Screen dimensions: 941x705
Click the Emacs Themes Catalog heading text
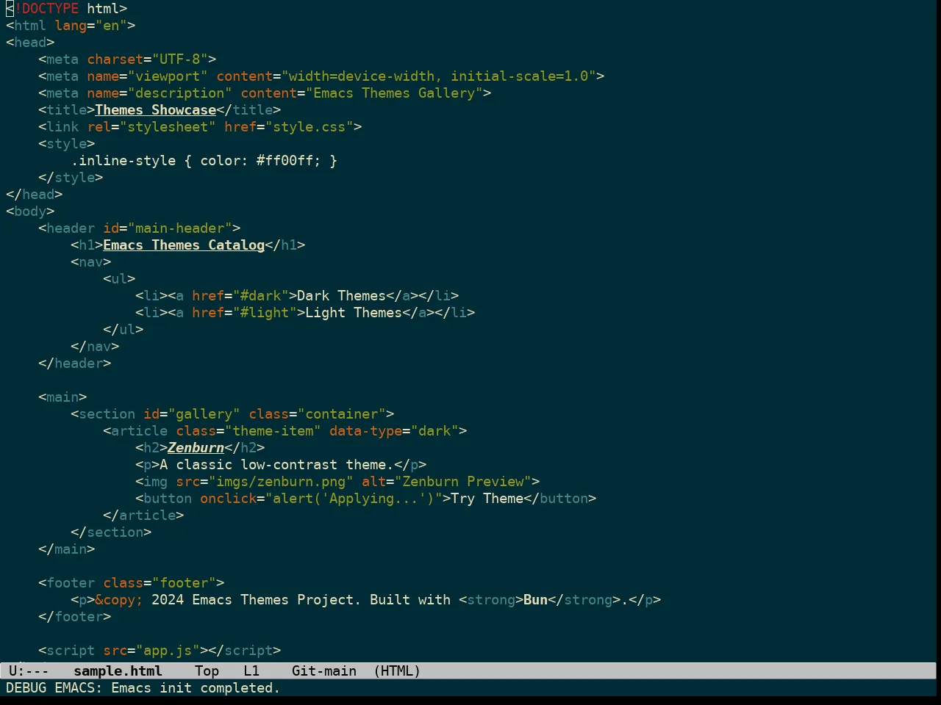[x=184, y=245]
